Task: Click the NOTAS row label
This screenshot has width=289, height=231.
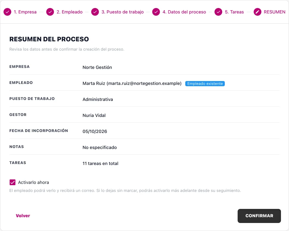Action: coord(17,147)
